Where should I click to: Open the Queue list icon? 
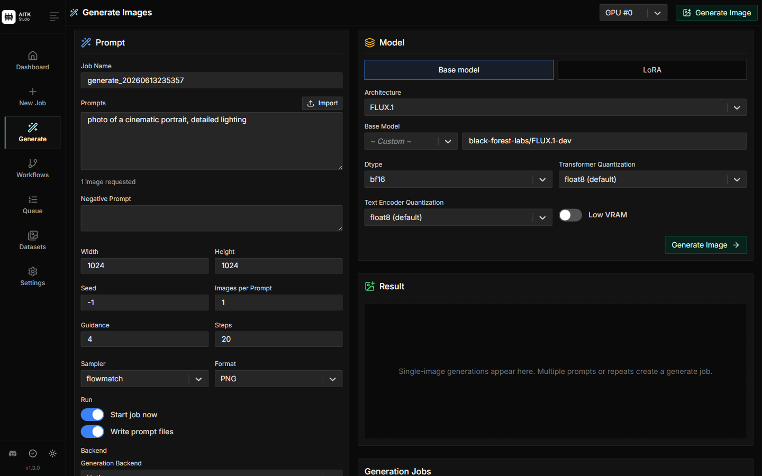[x=33, y=199]
